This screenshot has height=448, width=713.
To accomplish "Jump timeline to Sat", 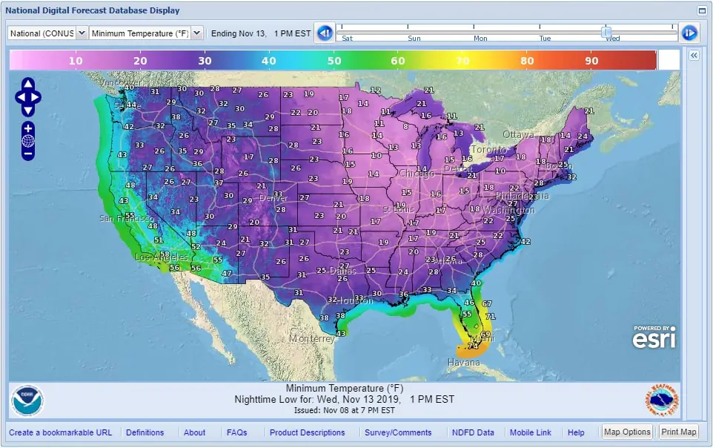I will [347, 39].
